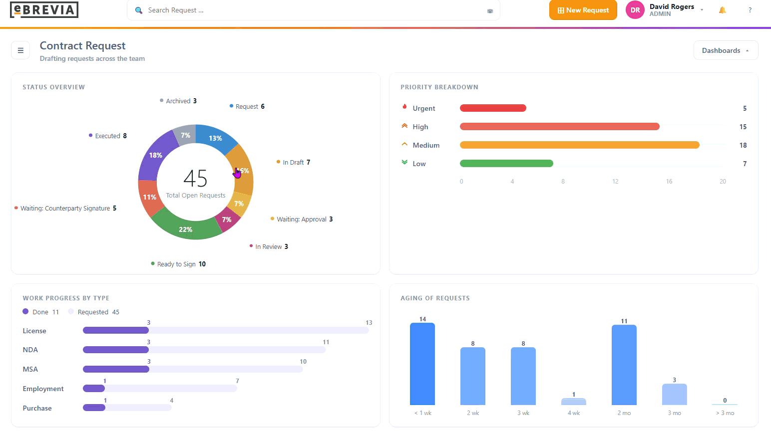
Task: Click the Employment done progress bar
Action: click(94, 389)
